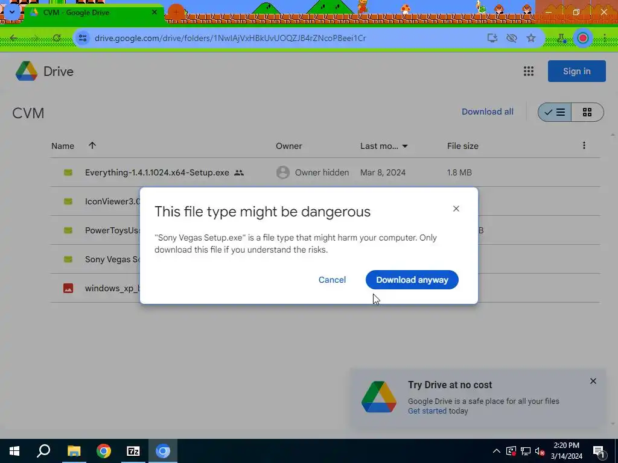Open the Windows Start menu

click(14, 451)
